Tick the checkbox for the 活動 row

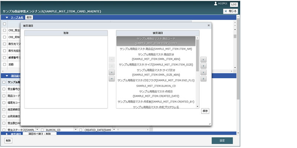4,64
